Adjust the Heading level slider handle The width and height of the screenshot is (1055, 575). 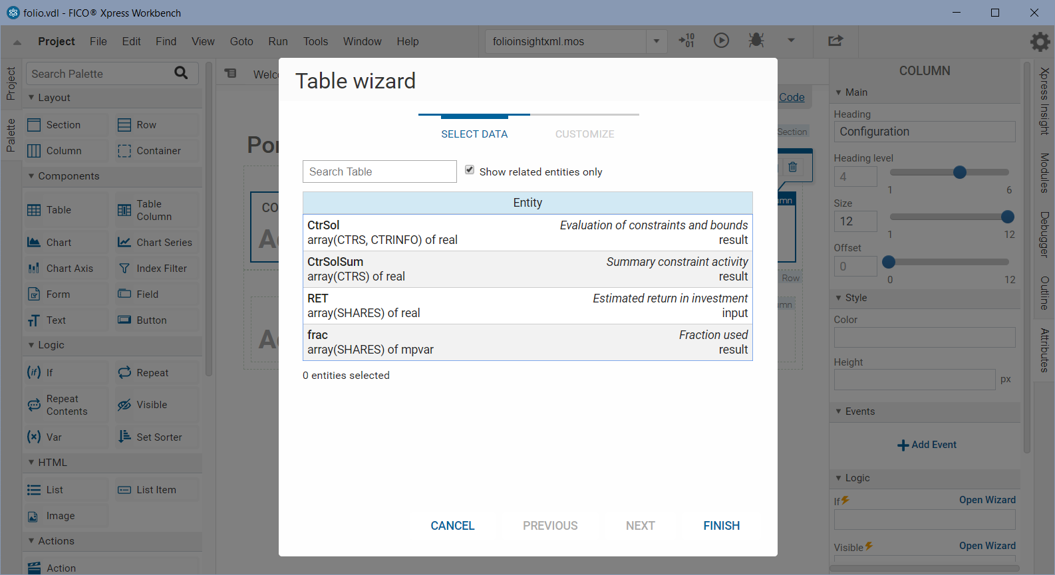tap(959, 172)
